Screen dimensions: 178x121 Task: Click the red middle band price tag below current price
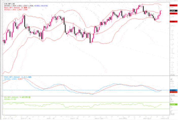point(173,13)
